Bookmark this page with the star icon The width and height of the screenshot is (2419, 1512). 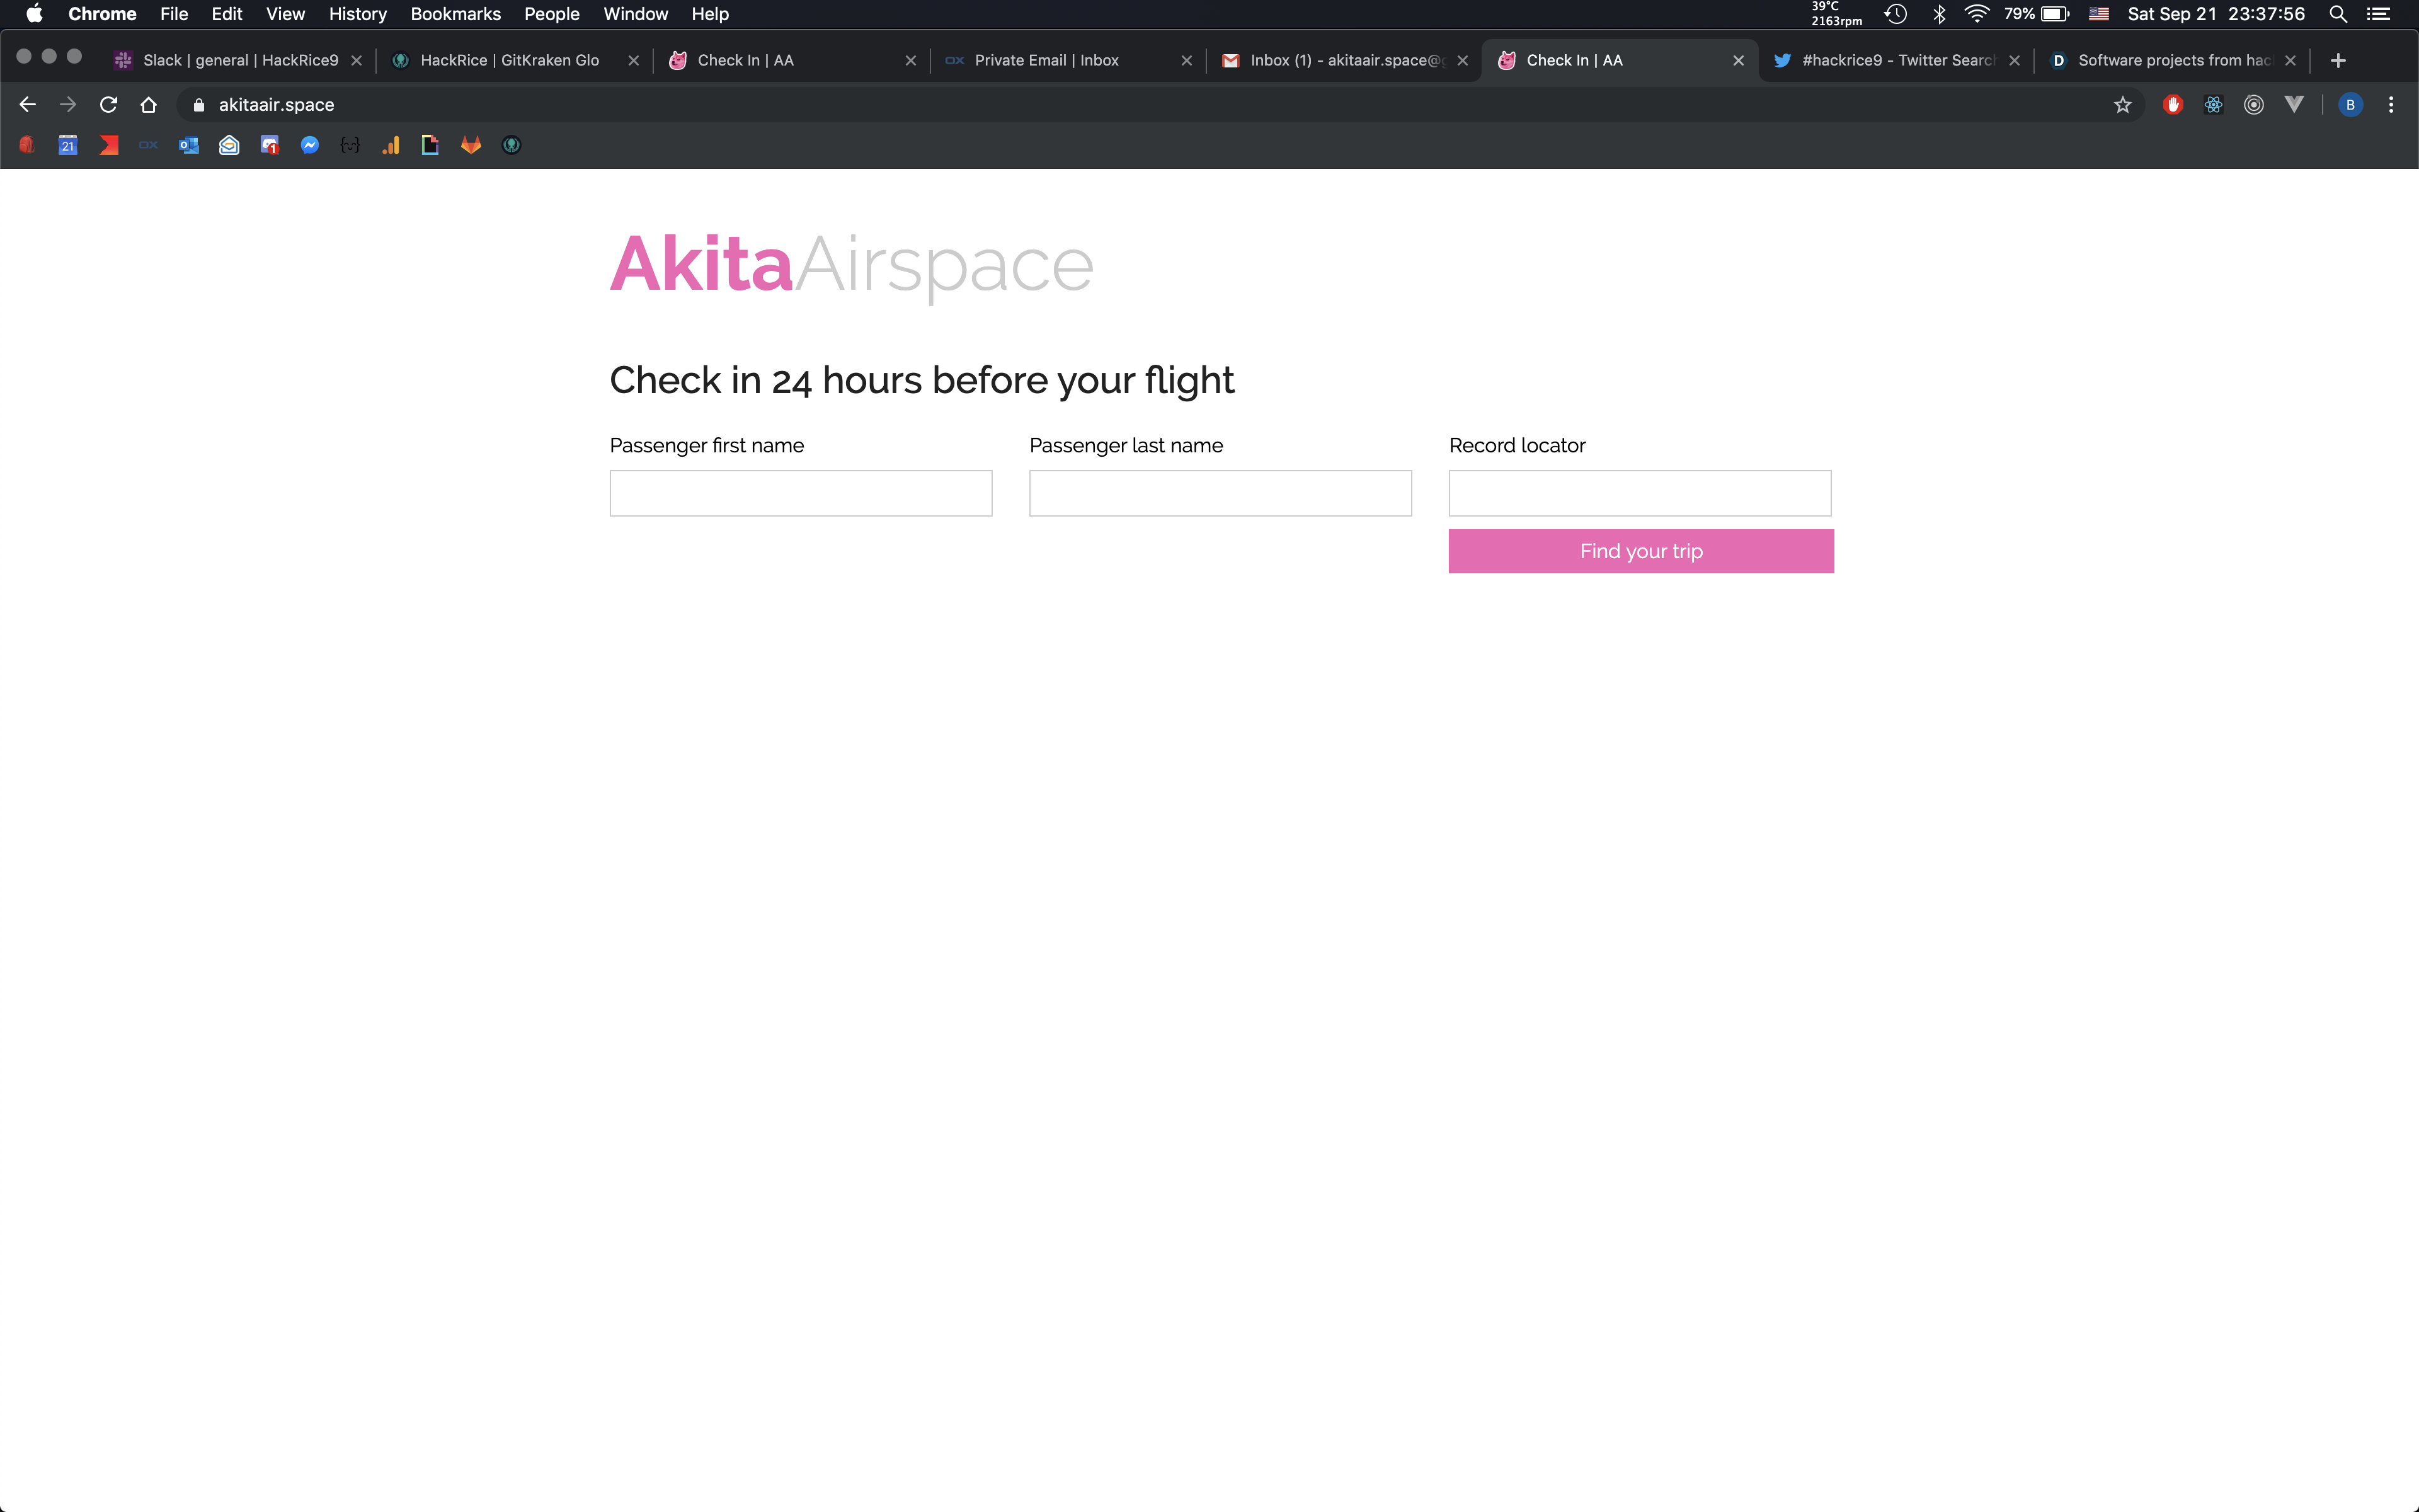point(2122,105)
